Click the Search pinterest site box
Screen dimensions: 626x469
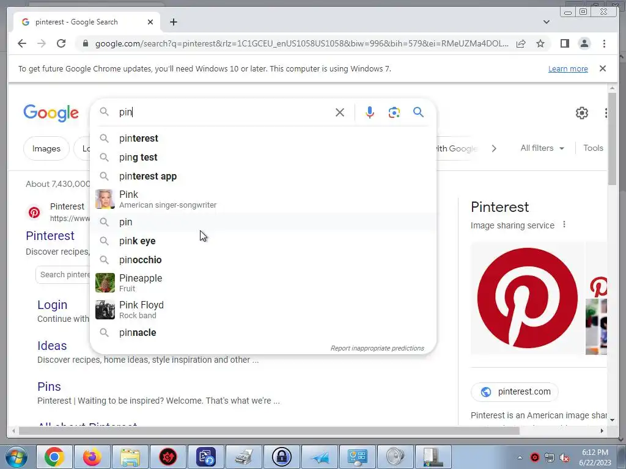point(64,275)
